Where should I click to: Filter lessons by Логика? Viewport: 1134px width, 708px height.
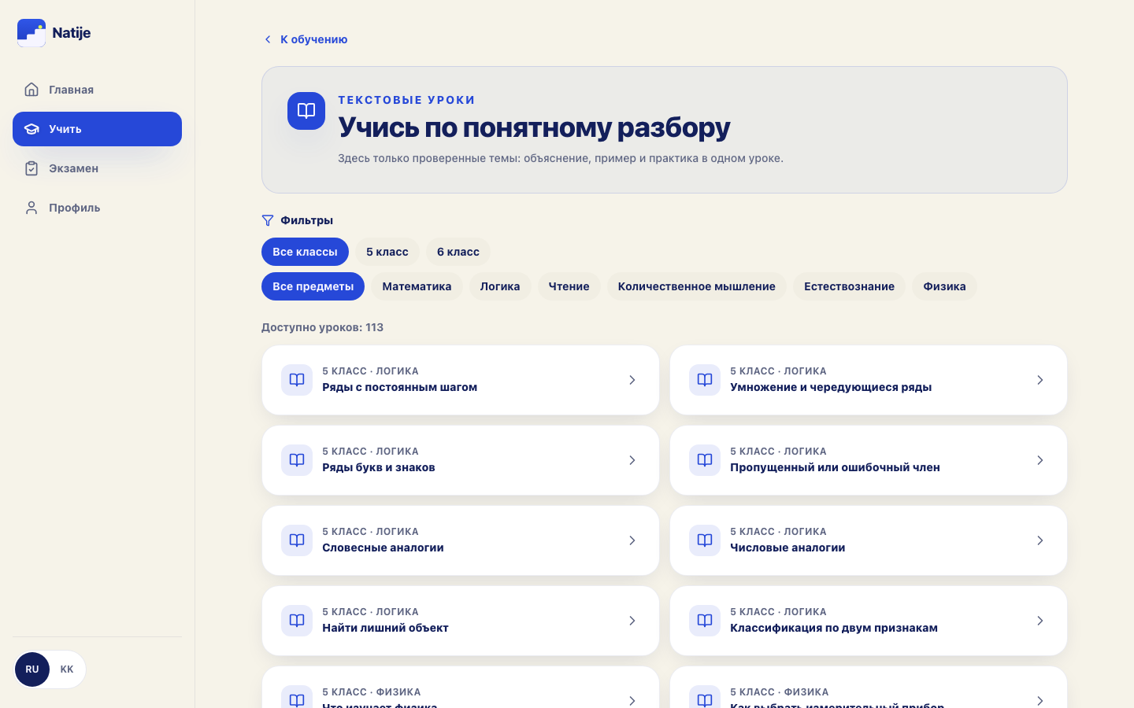coord(500,286)
